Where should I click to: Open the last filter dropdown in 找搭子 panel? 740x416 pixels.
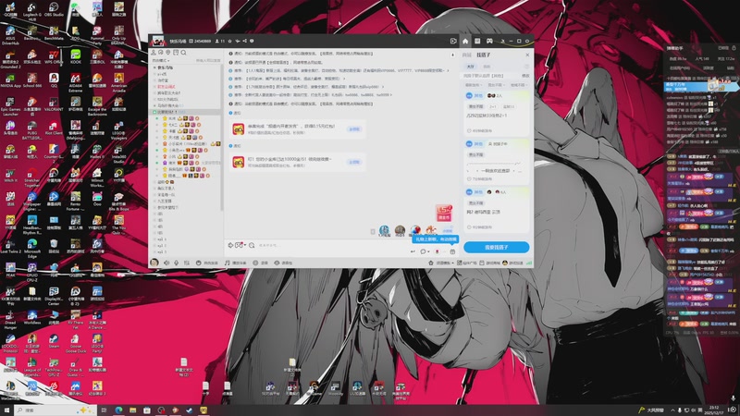[518, 85]
